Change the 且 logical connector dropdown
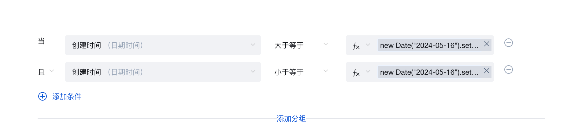Screen dimensions: 571x132 point(51,71)
